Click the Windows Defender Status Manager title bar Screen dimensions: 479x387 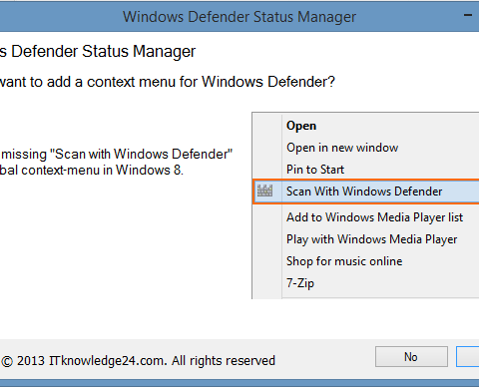[239, 17]
